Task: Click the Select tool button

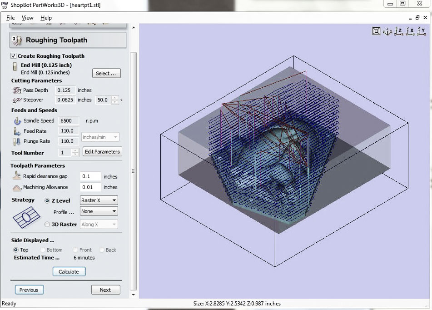Action: 106,73
